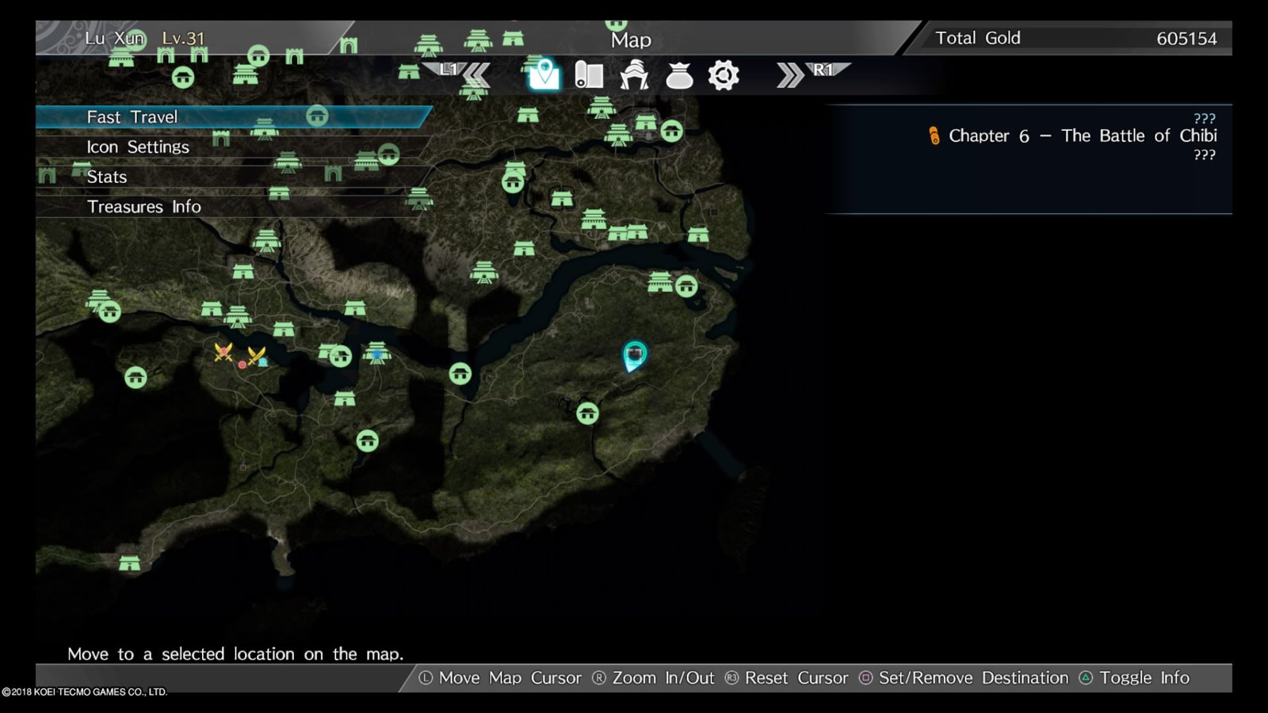Select the gate icon right of Lv.31
1268x713 pixels.
coord(348,45)
